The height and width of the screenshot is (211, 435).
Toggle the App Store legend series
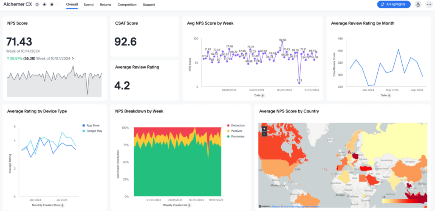pyautogui.click(x=83, y=126)
